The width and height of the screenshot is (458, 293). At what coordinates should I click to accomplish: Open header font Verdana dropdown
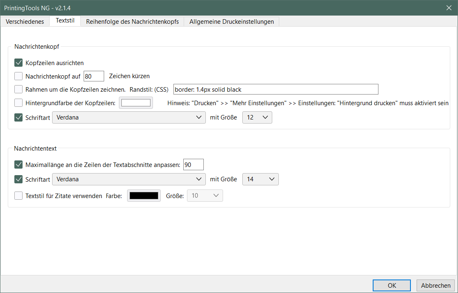[x=129, y=117]
